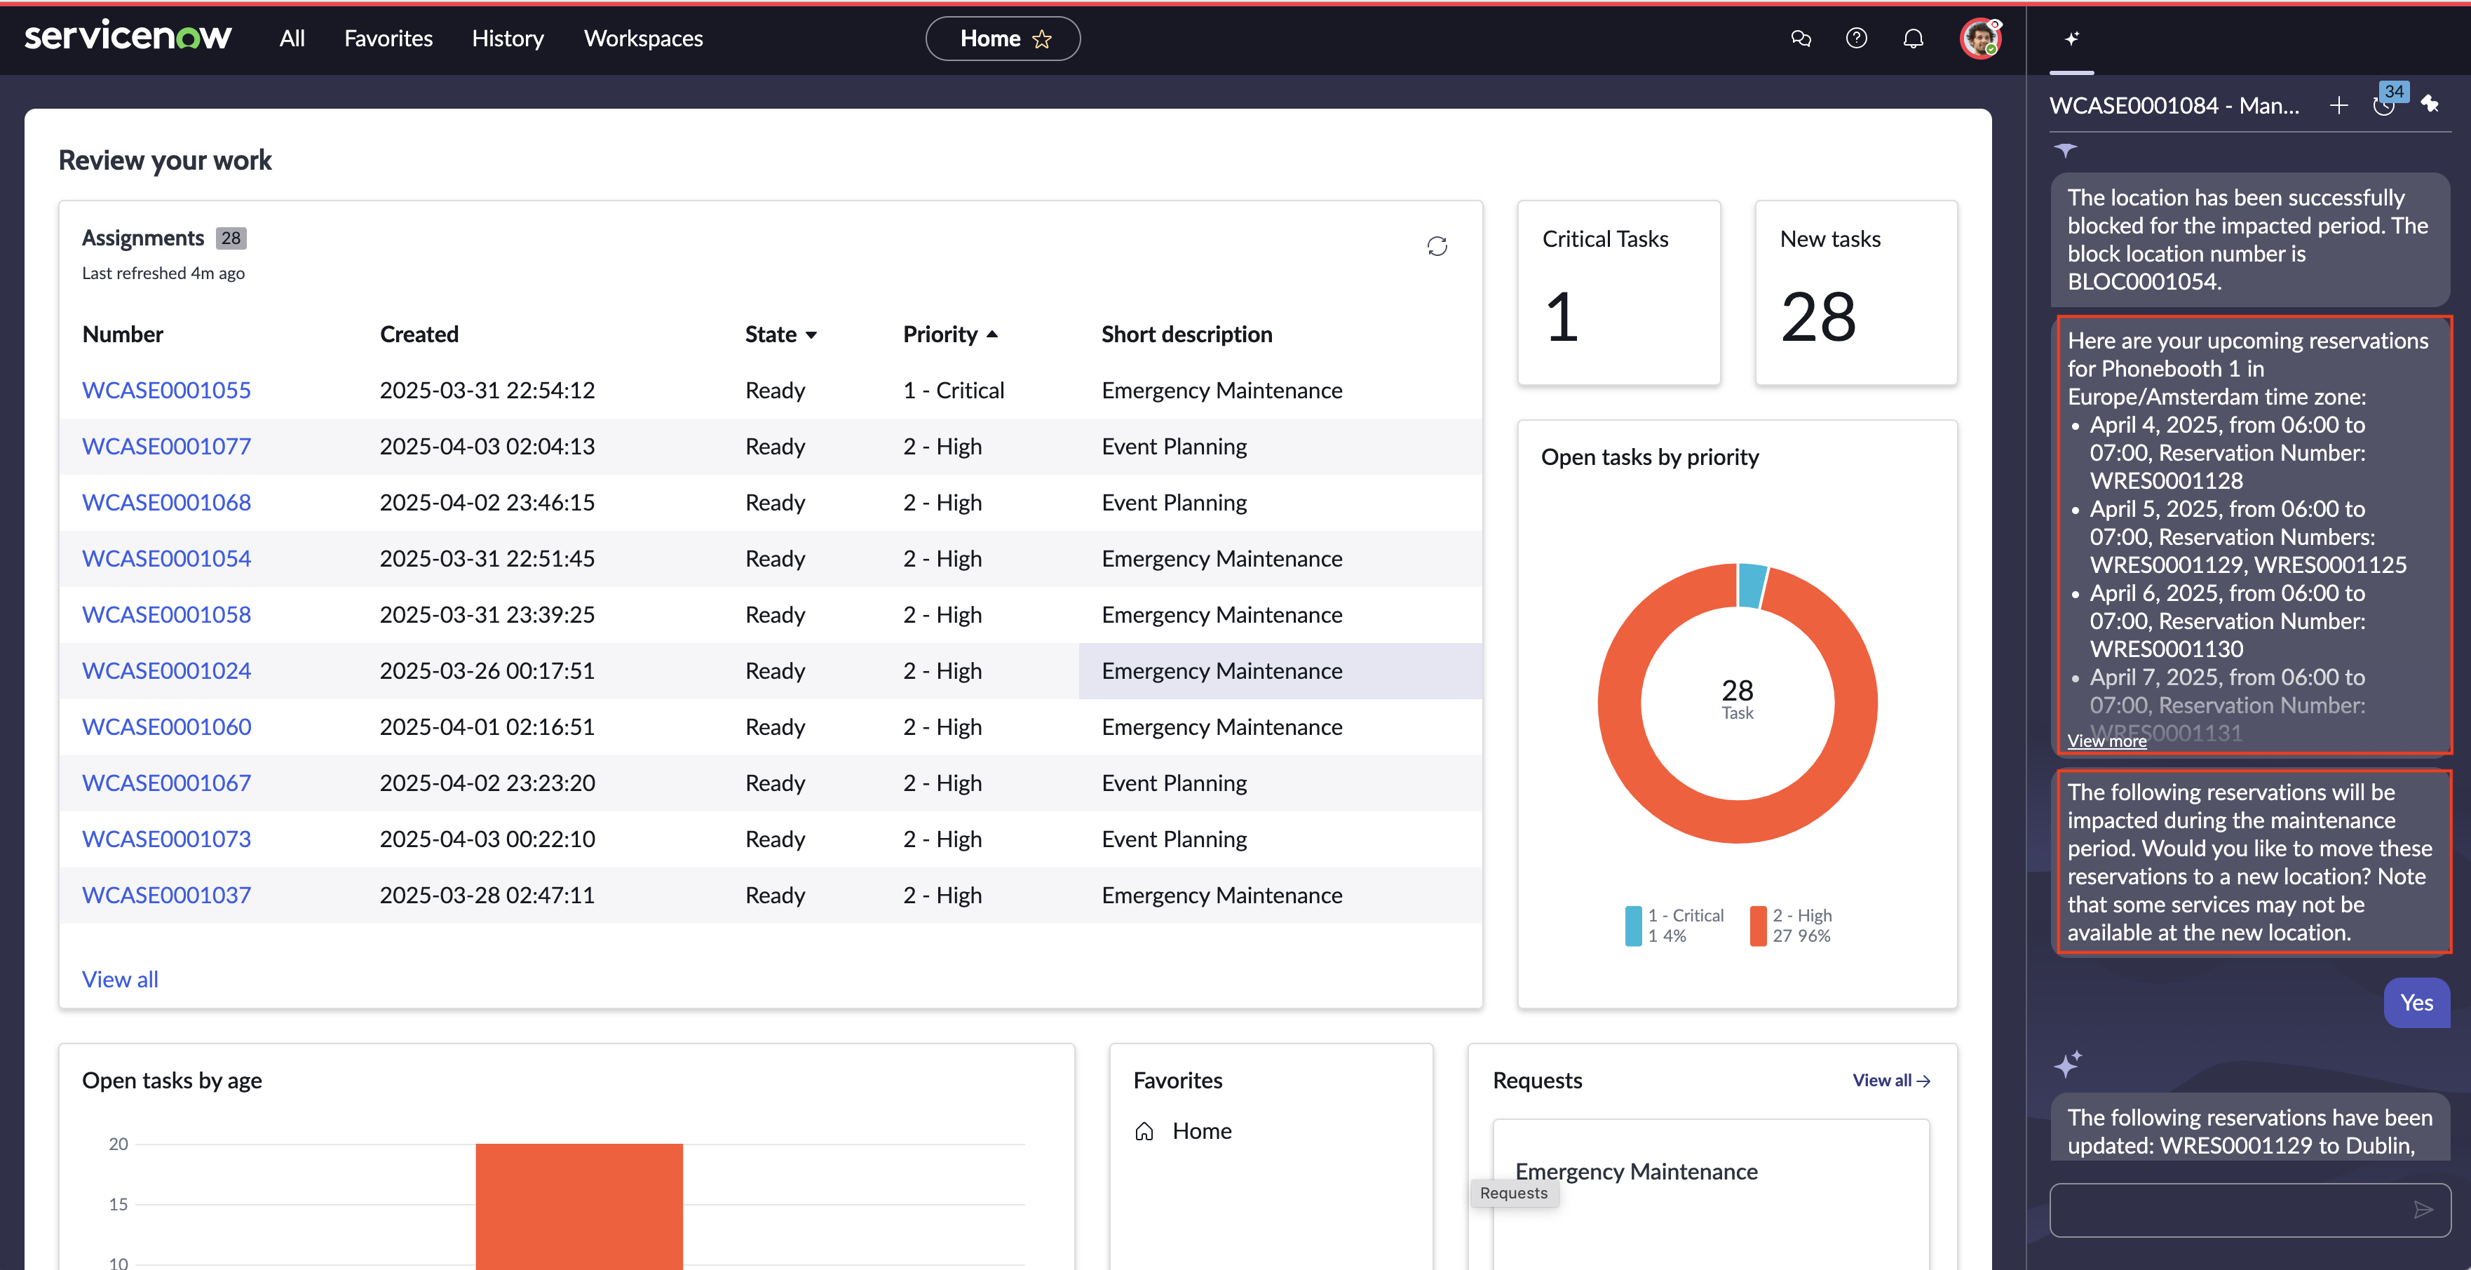Open case WCASE0001068
Image resolution: width=2471 pixels, height=1270 pixels.
coord(166,503)
